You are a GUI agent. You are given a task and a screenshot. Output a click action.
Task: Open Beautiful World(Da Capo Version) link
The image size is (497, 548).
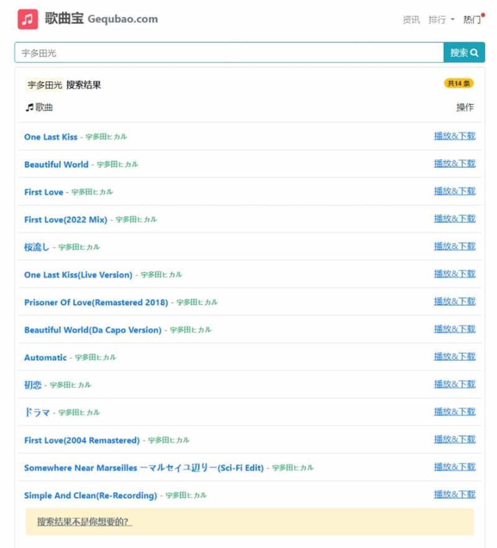click(93, 331)
